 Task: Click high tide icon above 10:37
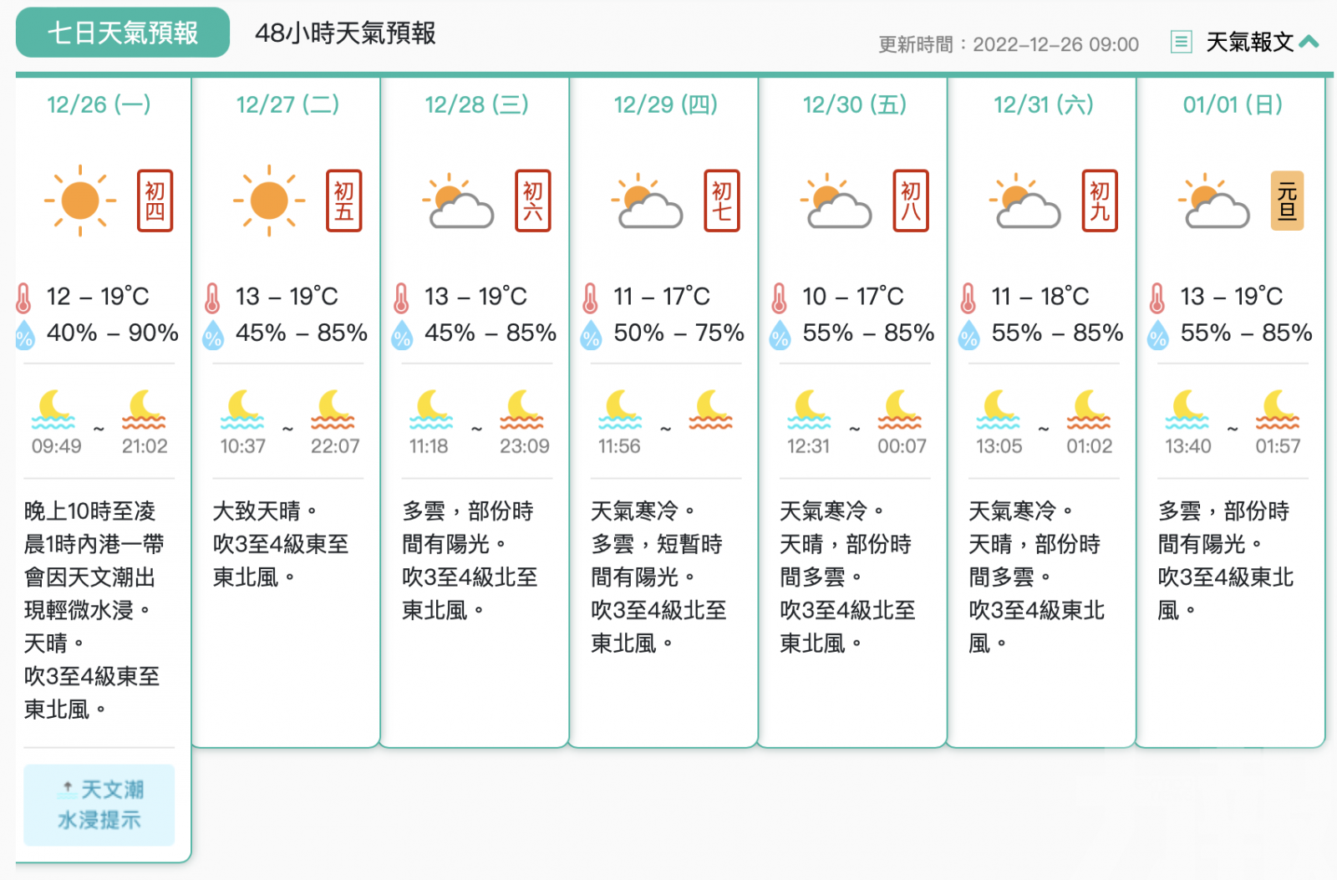(242, 409)
